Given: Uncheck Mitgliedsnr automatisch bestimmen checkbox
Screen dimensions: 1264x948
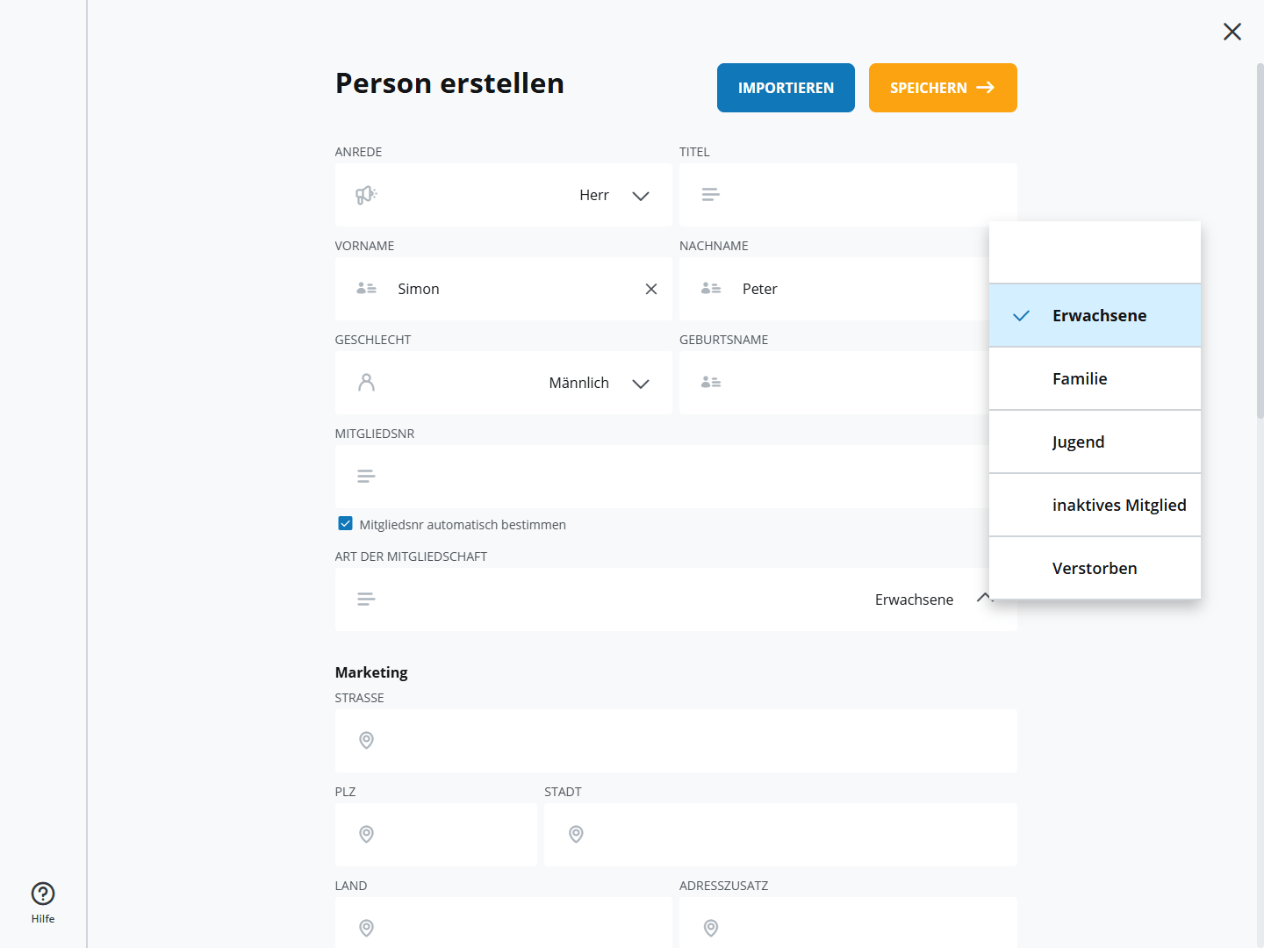Looking at the screenshot, I should point(346,524).
